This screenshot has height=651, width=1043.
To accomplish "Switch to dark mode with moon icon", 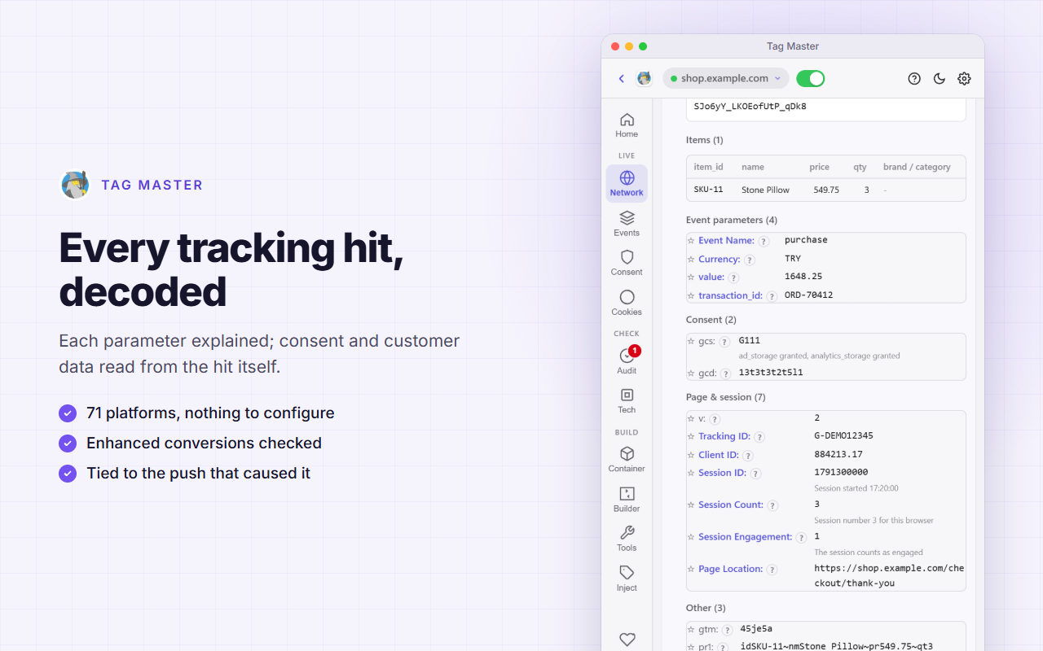I will coord(940,79).
